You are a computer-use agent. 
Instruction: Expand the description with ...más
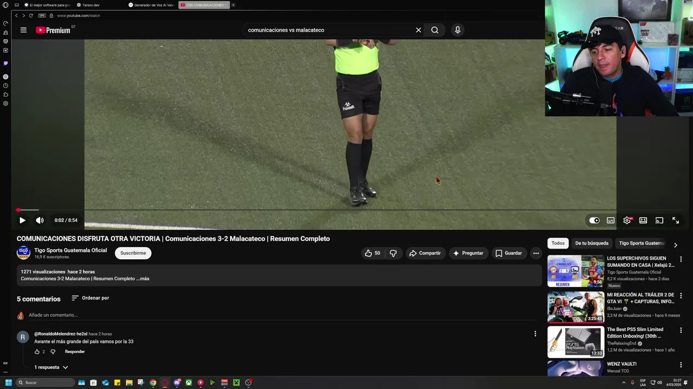pyautogui.click(x=142, y=279)
